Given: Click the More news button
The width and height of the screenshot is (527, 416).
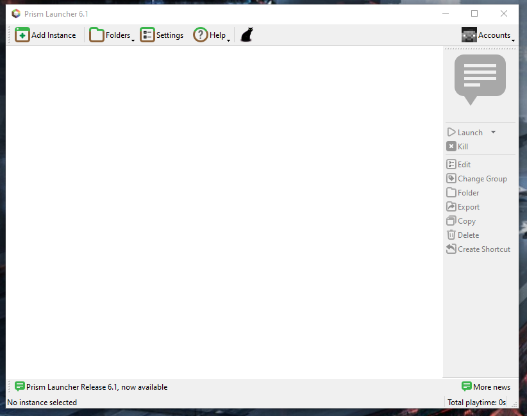Looking at the screenshot, I should click(x=486, y=387).
